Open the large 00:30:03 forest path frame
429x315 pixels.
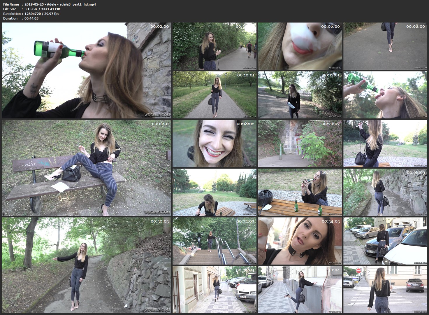point(86,265)
